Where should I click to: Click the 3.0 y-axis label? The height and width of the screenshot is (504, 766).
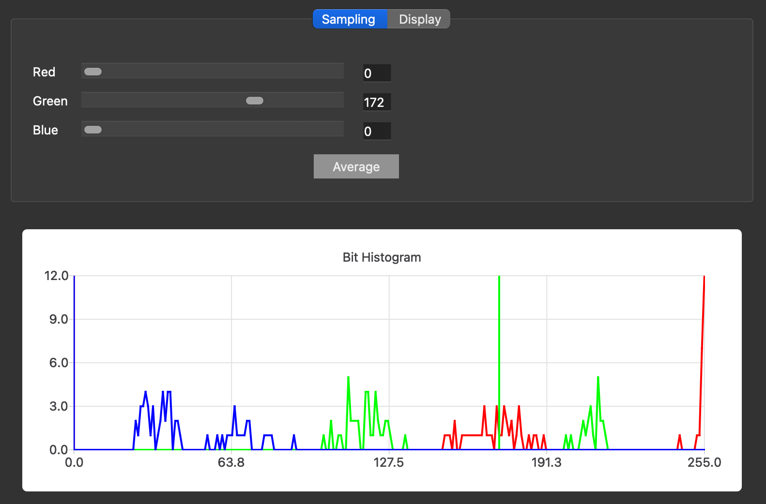pos(59,406)
